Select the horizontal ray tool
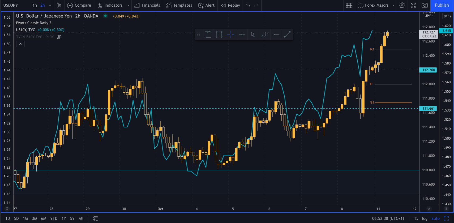This screenshot has width=454, height=223. [x=276, y=35]
